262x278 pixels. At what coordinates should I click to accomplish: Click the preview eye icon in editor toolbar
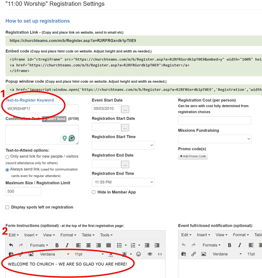[150, 254]
